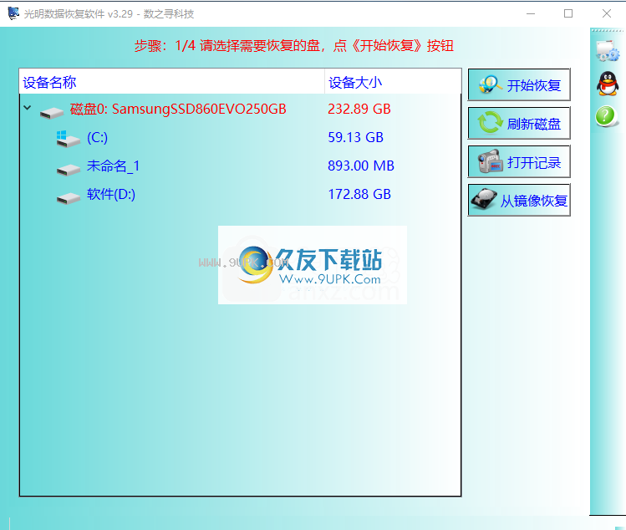Open the green help question mark icon
The width and height of the screenshot is (626, 530).
pyautogui.click(x=606, y=116)
